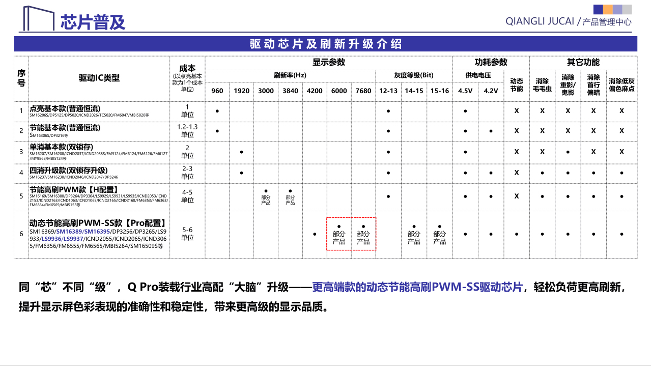
Task: Click the building outline logo icon
Action: click(39, 19)
